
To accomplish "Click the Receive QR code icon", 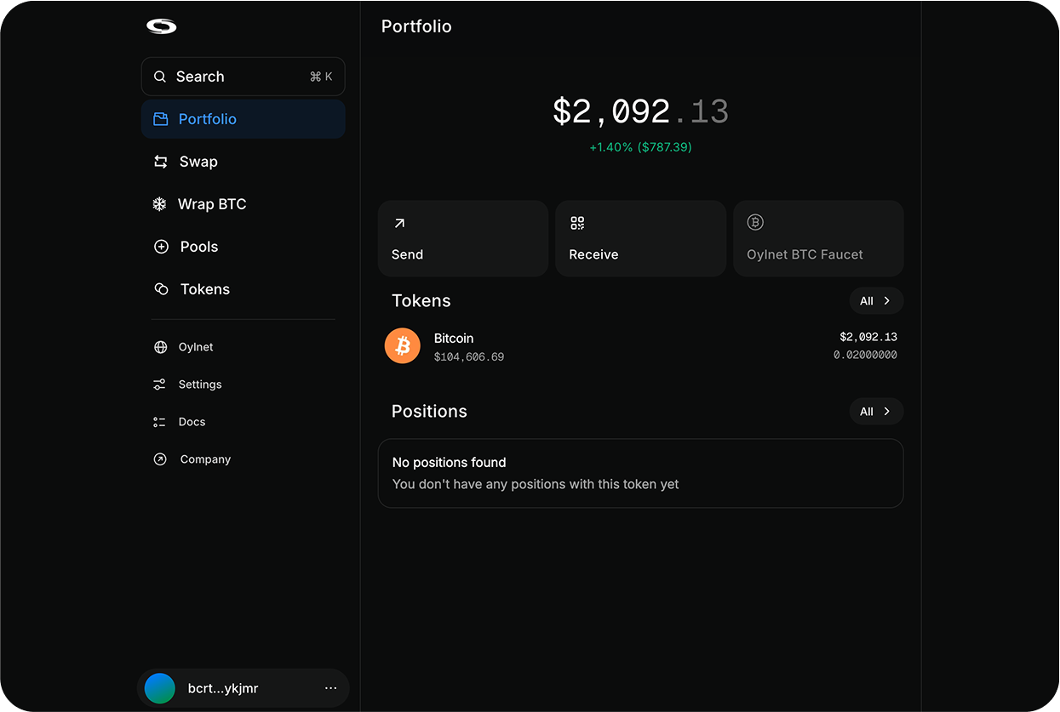I will (x=577, y=223).
